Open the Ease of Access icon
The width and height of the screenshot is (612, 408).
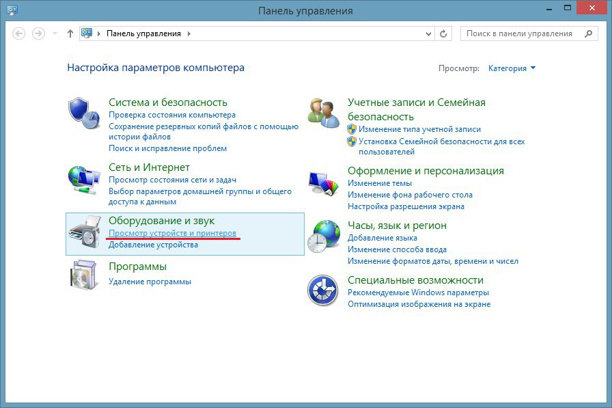(x=322, y=290)
